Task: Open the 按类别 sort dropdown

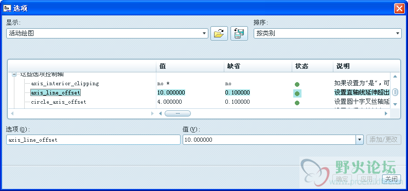Action: click(x=328, y=33)
